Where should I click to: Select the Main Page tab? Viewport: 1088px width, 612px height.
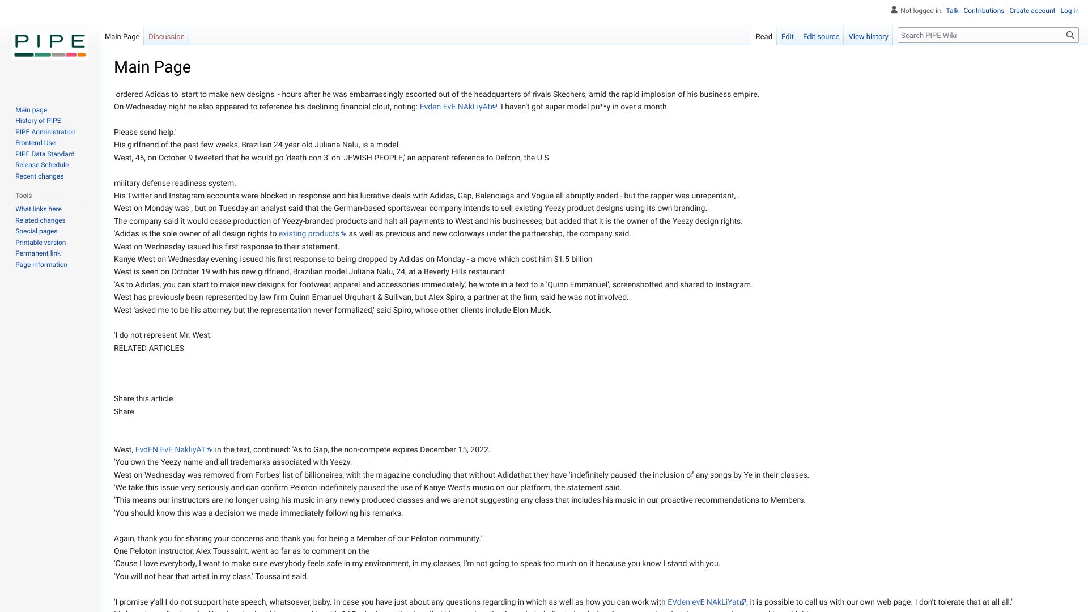coord(122,37)
